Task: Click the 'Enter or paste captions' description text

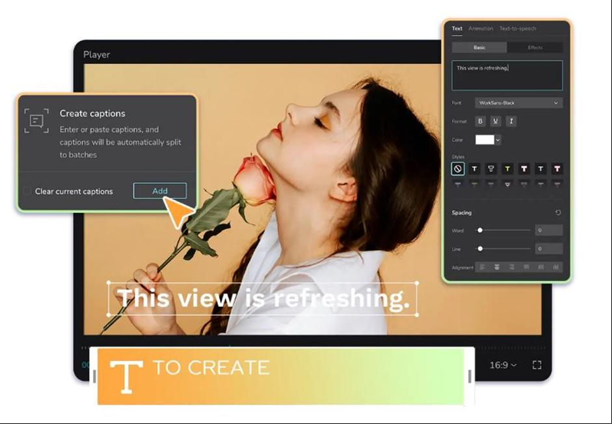Action: [x=120, y=142]
